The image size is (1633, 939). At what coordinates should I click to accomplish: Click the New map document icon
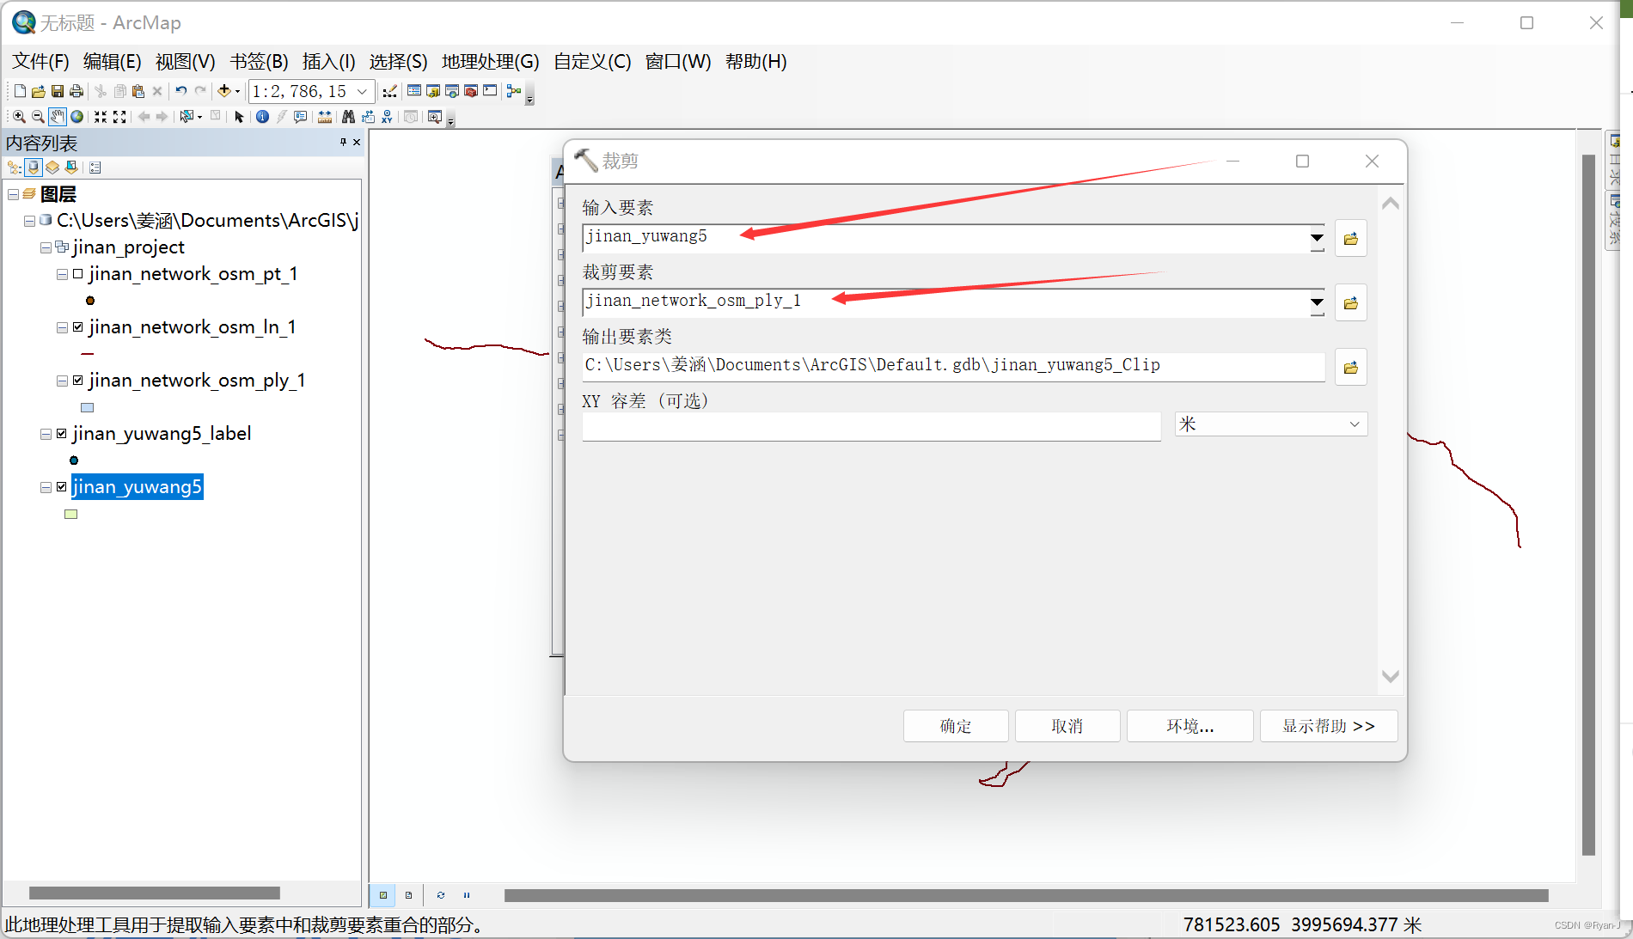20,91
